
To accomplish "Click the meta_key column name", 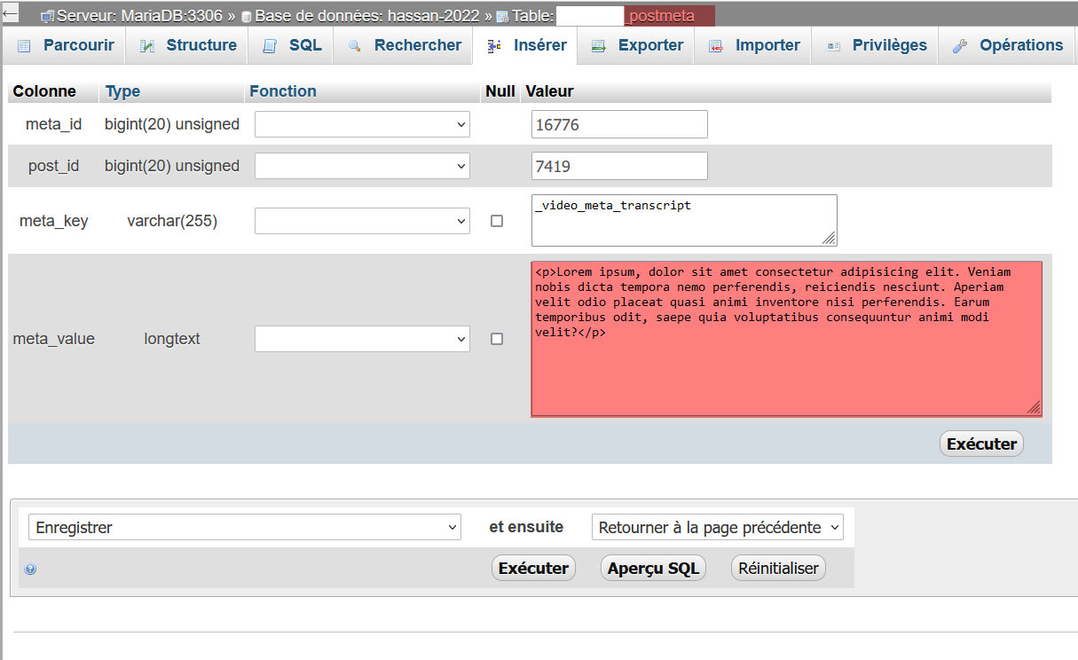I will [x=53, y=221].
